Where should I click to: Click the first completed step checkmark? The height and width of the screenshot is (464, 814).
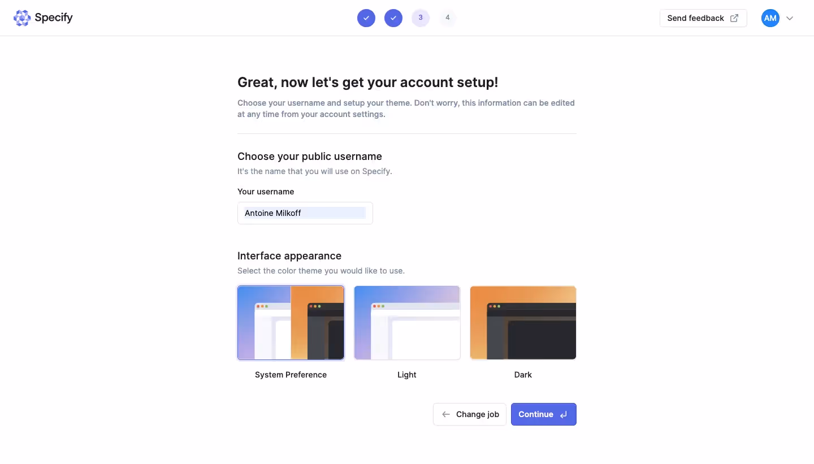click(x=366, y=18)
